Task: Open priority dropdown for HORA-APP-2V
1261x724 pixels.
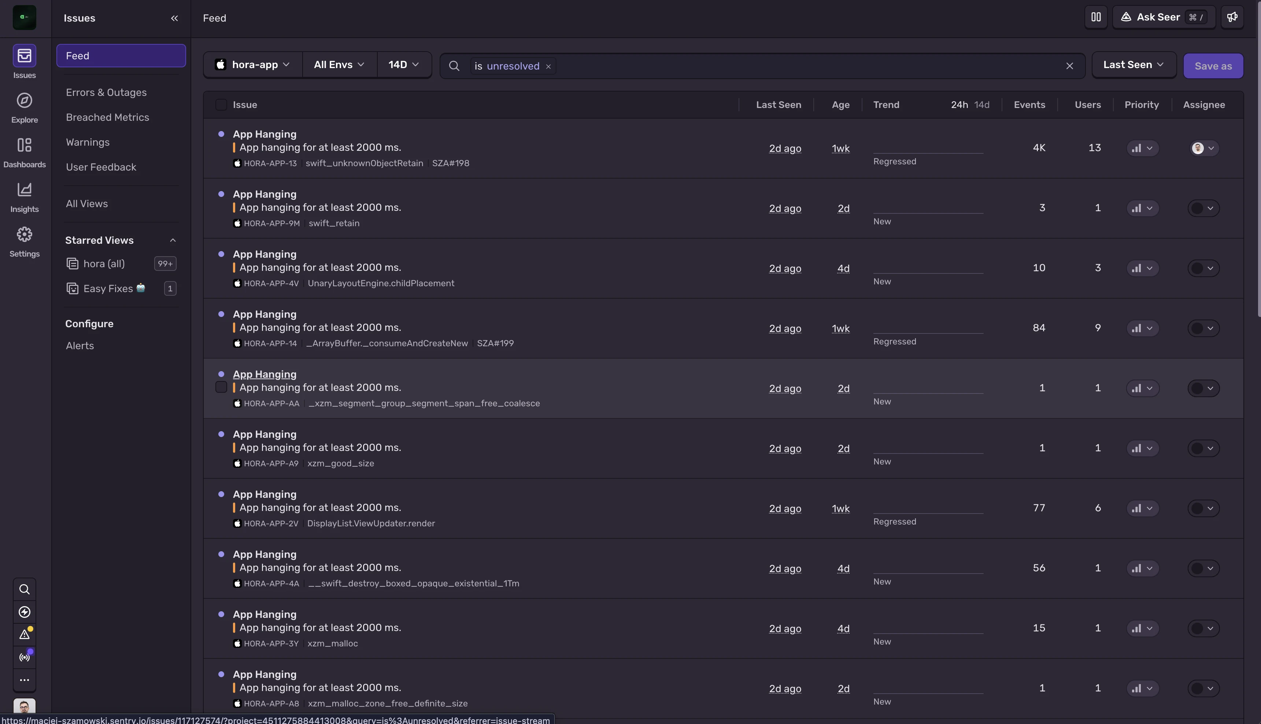Action: point(1143,508)
